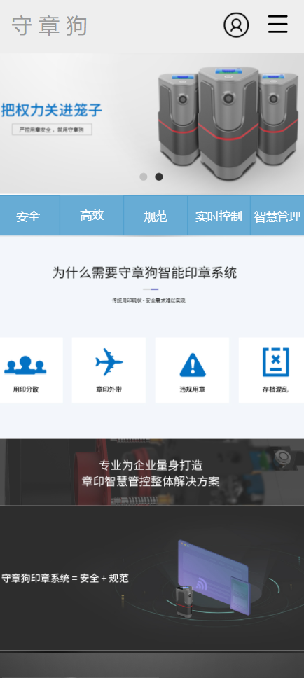
Task: Switch to the 规范 tab
Action: tap(156, 216)
